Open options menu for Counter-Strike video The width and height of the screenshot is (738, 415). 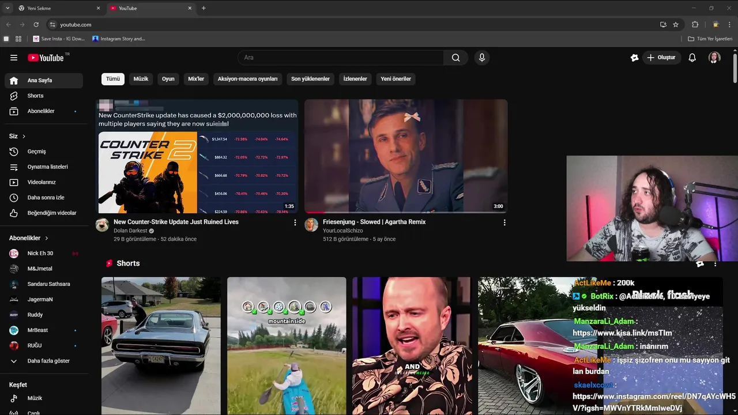295,222
